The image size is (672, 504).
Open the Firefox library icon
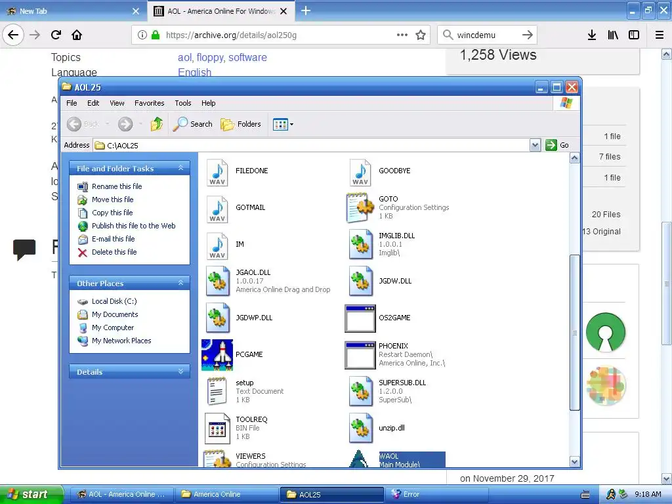tap(613, 35)
